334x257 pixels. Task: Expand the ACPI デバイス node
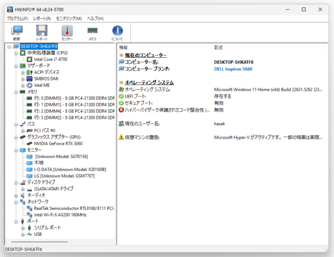(23, 72)
